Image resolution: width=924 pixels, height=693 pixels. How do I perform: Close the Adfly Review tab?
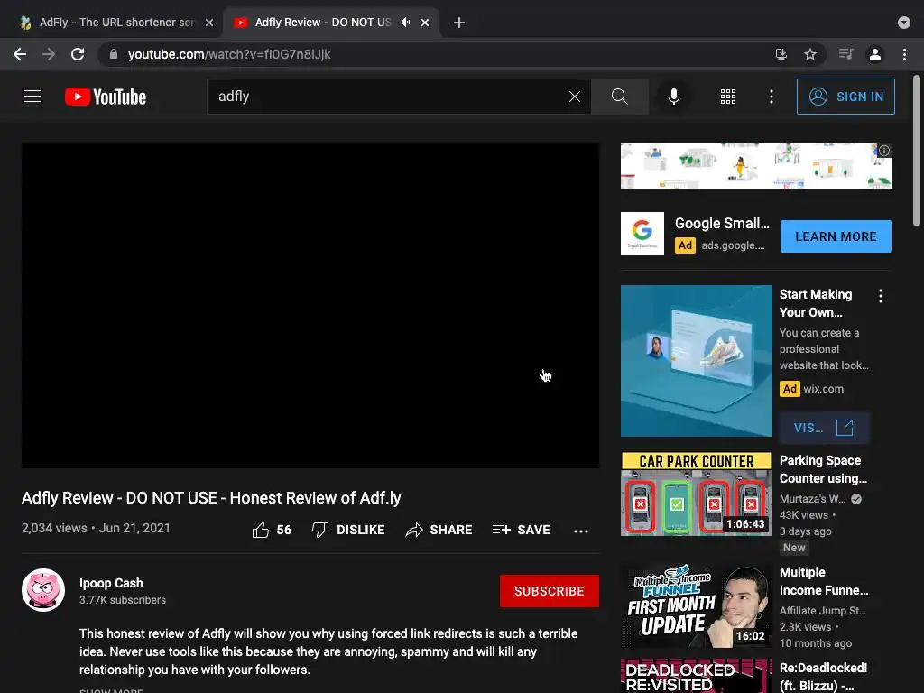[x=425, y=23]
